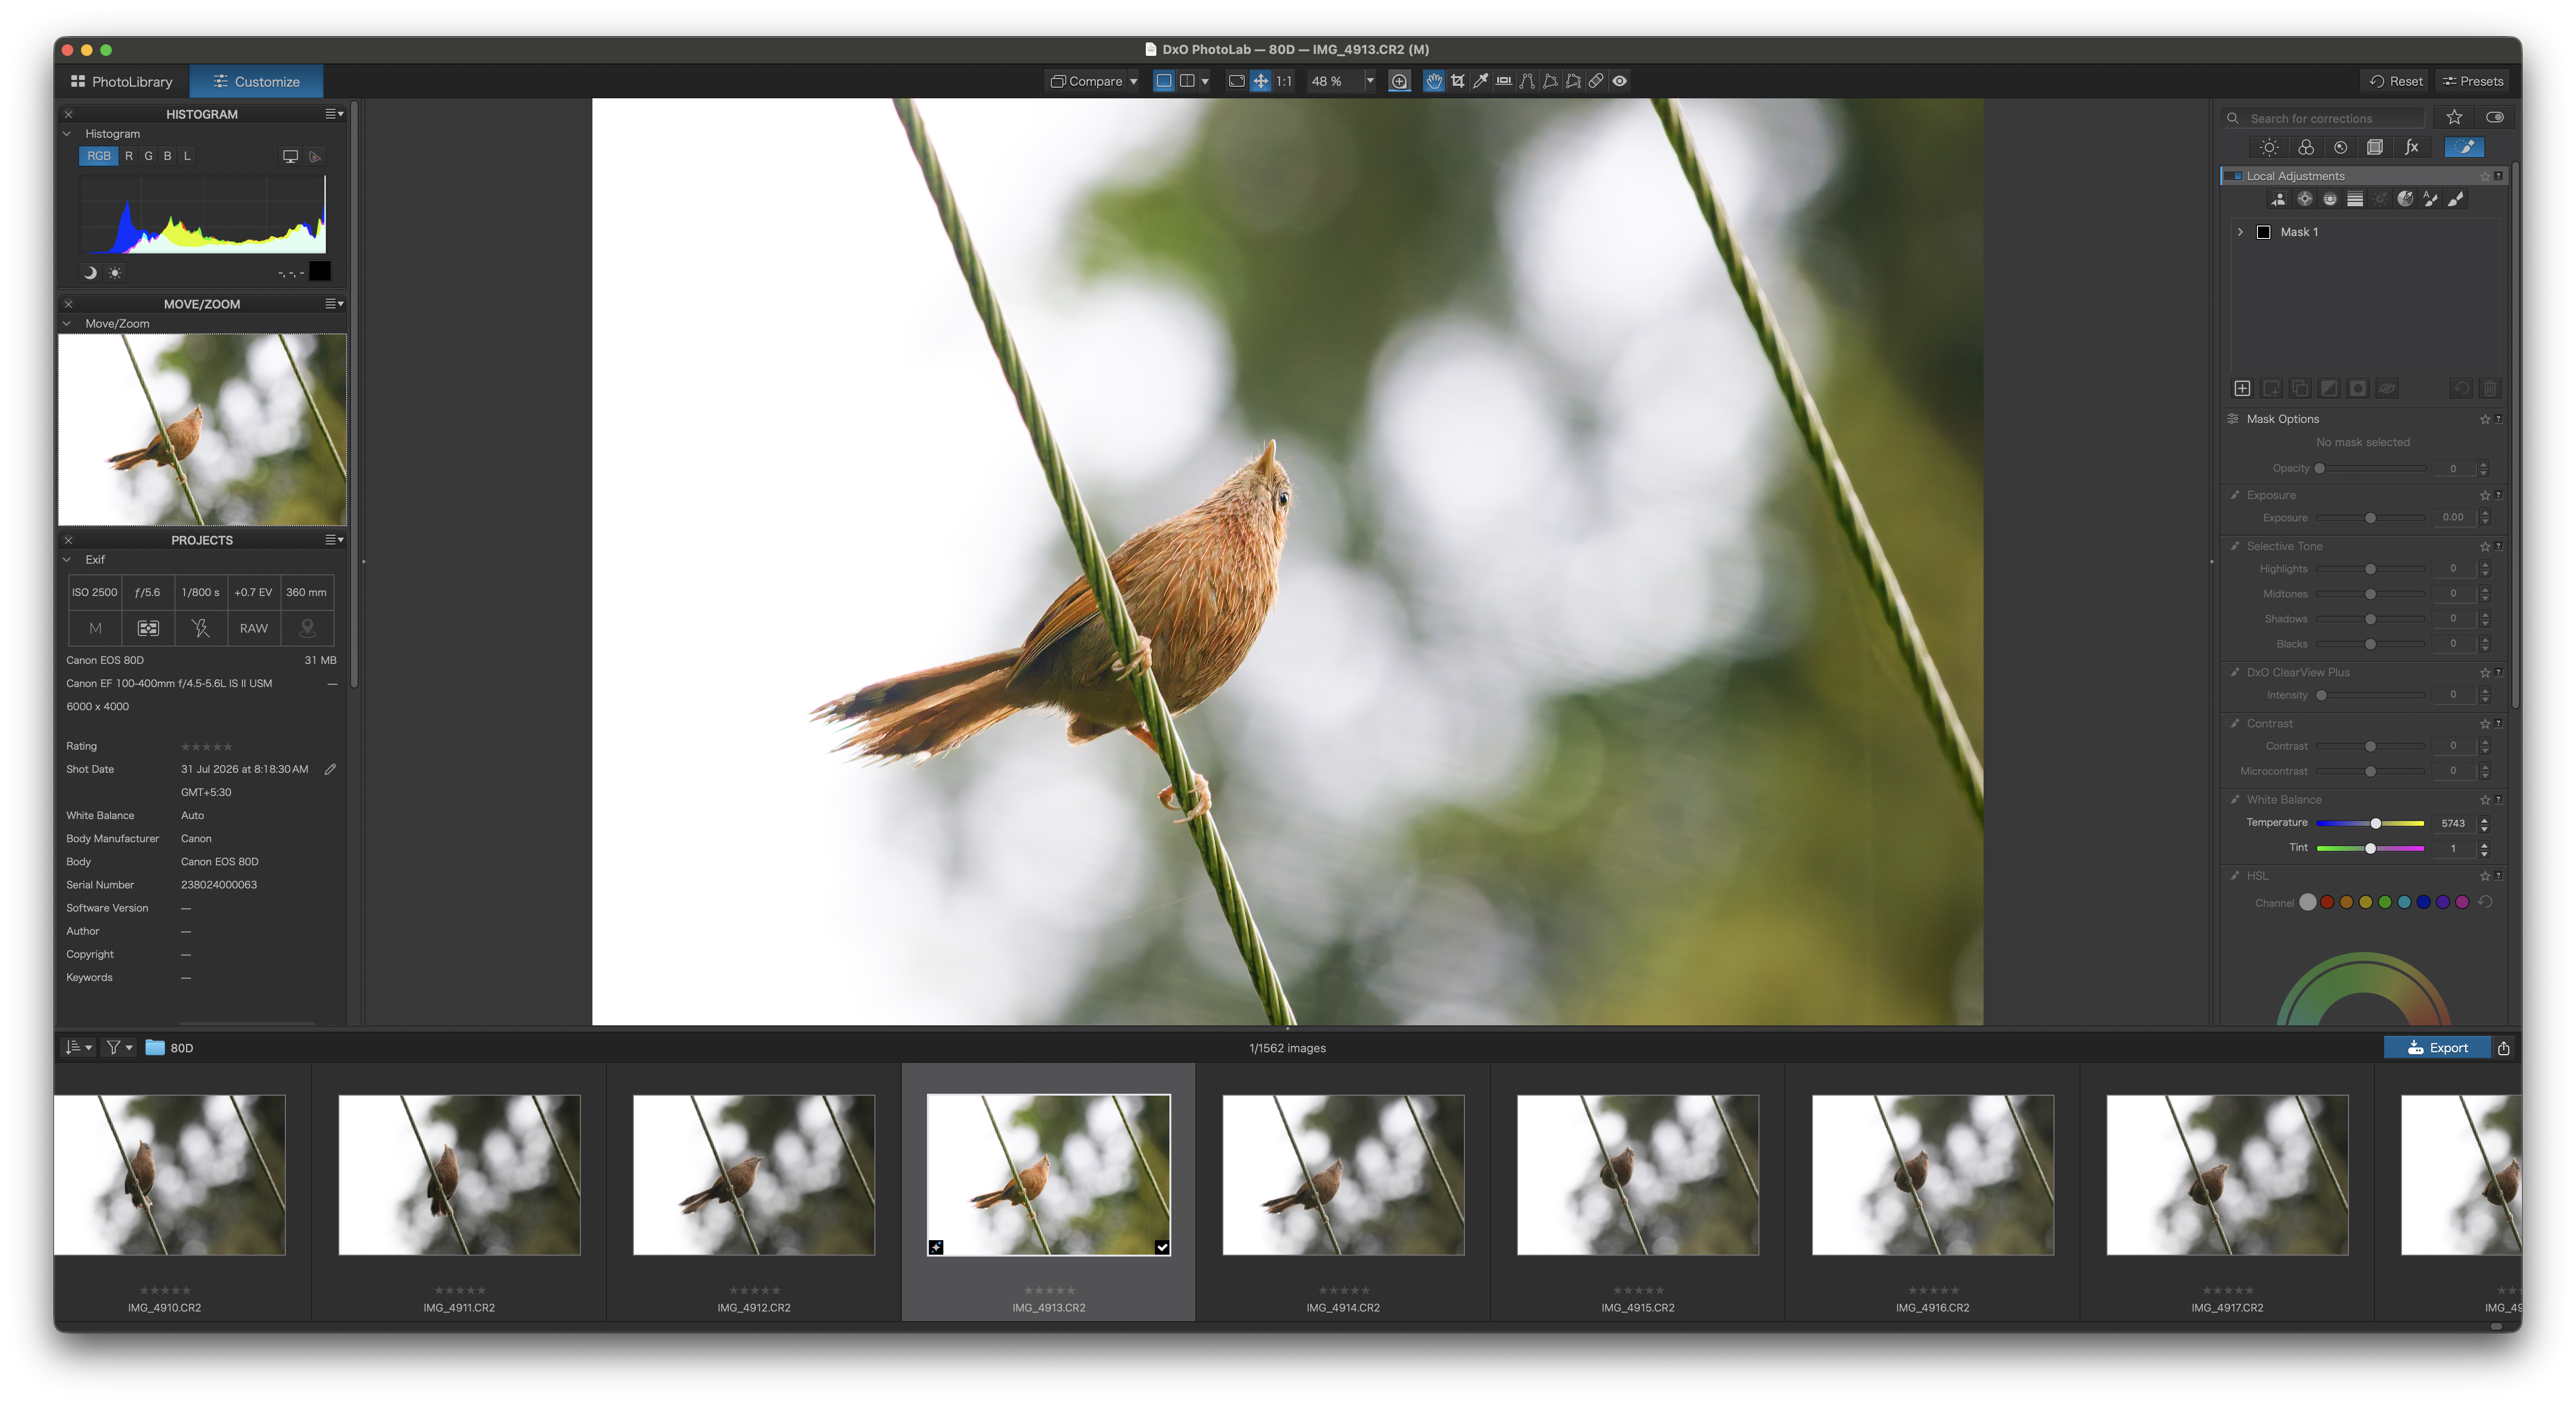Expand Mask 1 chevron
This screenshot has width=2576, height=1404.
(x=2240, y=232)
